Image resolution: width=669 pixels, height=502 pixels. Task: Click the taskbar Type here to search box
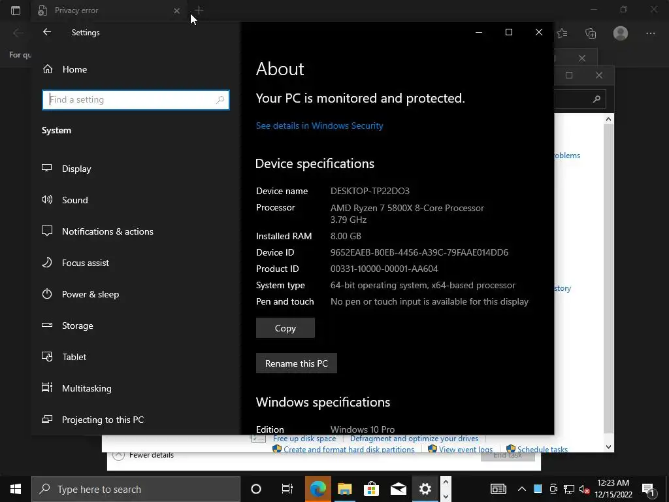click(136, 489)
